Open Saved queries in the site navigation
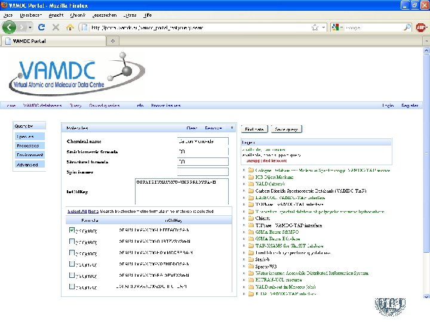The image size is (430, 322). (x=105, y=106)
